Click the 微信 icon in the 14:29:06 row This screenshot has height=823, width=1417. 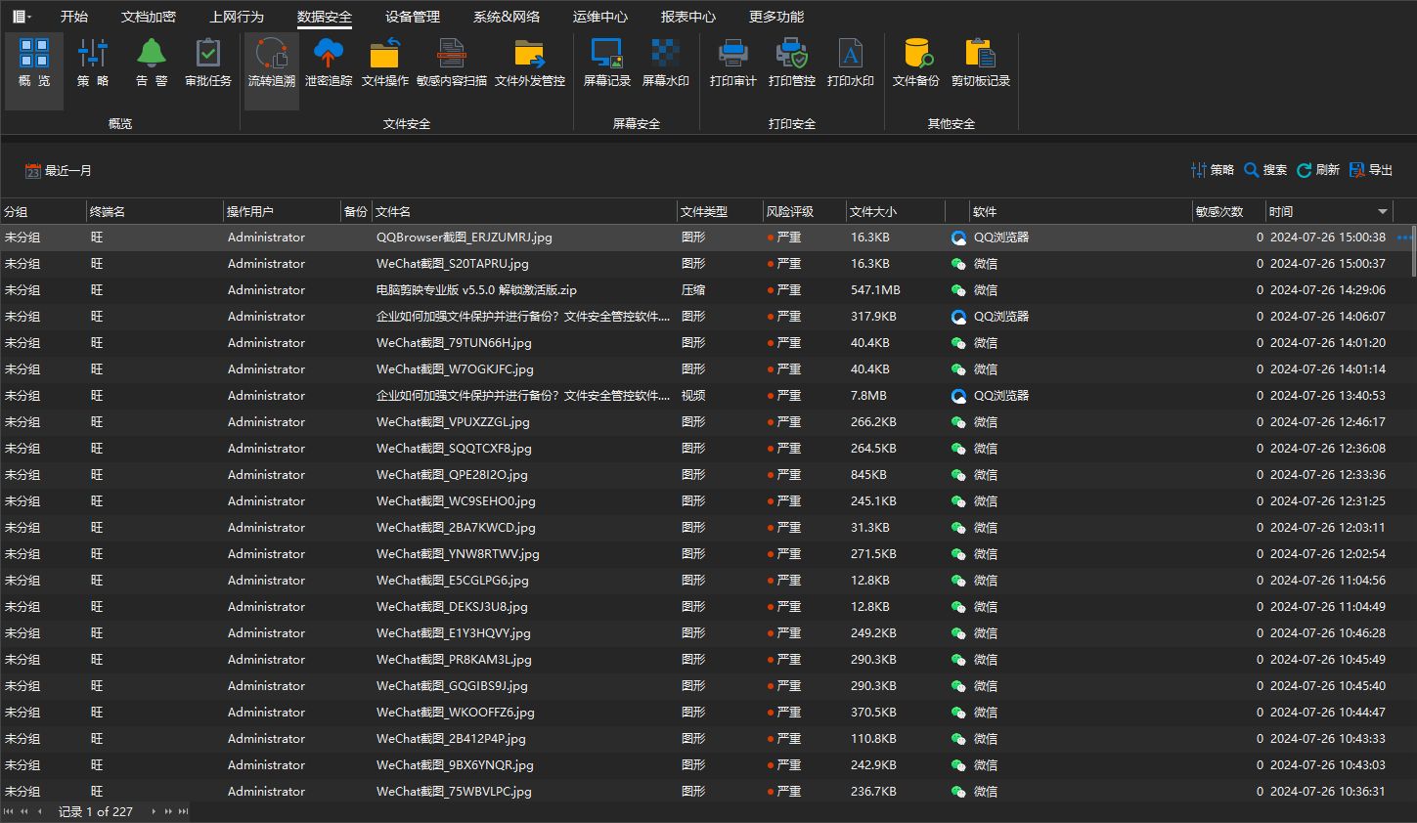(959, 290)
